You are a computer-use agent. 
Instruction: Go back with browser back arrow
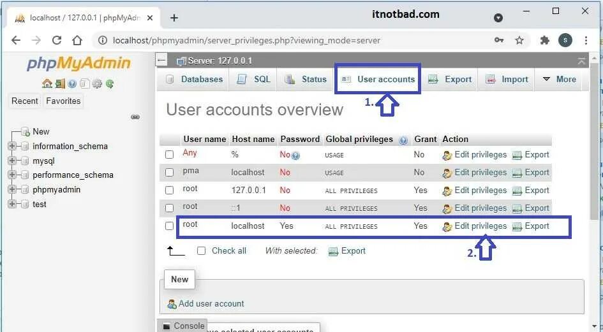(16, 40)
